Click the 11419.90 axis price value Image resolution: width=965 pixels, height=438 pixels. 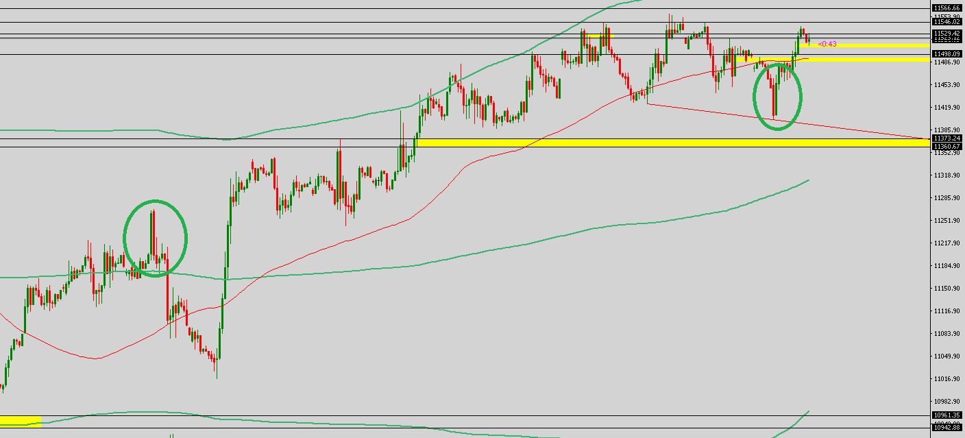(x=946, y=108)
